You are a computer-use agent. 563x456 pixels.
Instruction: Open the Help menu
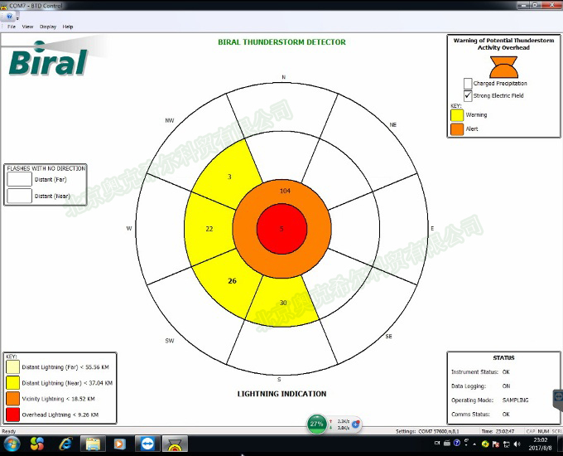(x=68, y=27)
